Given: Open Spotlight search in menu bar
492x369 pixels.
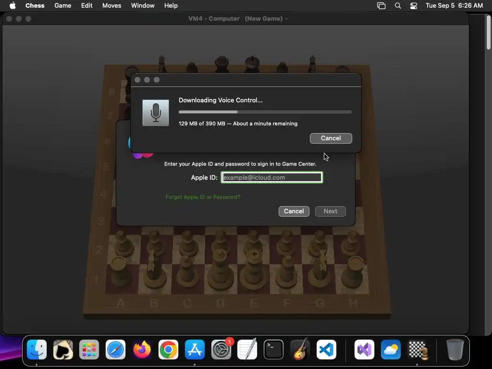Looking at the screenshot, I should click(x=398, y=6).
